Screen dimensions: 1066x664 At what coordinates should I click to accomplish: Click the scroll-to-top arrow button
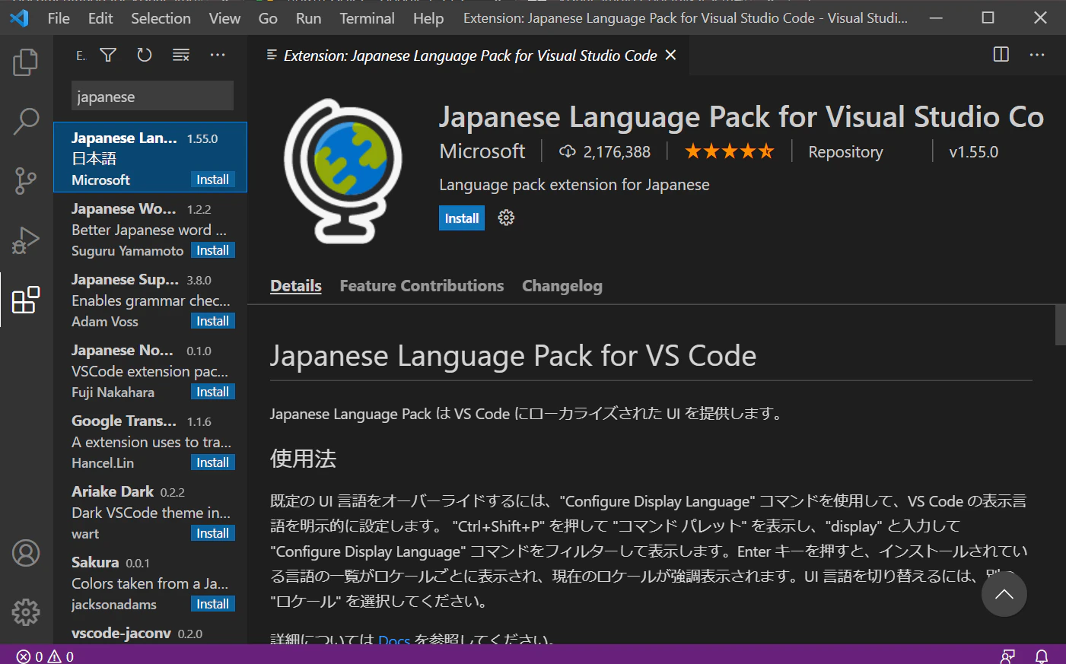1004,594
